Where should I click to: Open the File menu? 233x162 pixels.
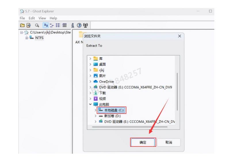pos(22,18)
